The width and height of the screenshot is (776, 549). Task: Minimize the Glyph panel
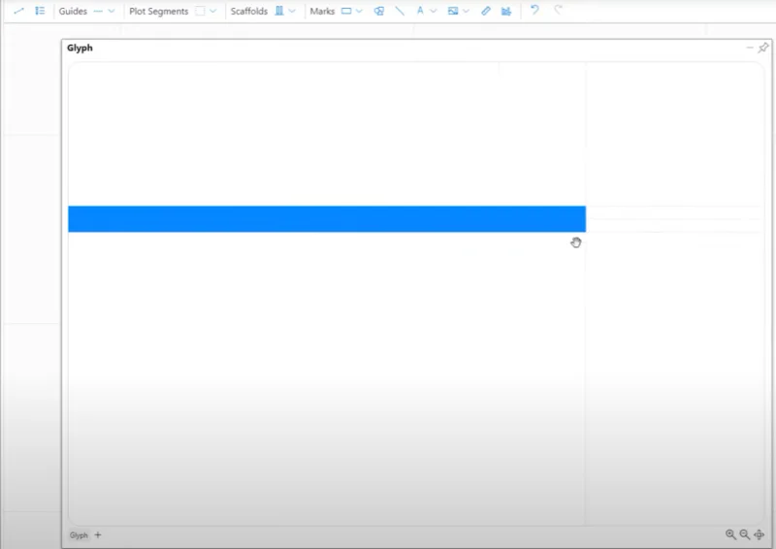[x=750, y=48]
